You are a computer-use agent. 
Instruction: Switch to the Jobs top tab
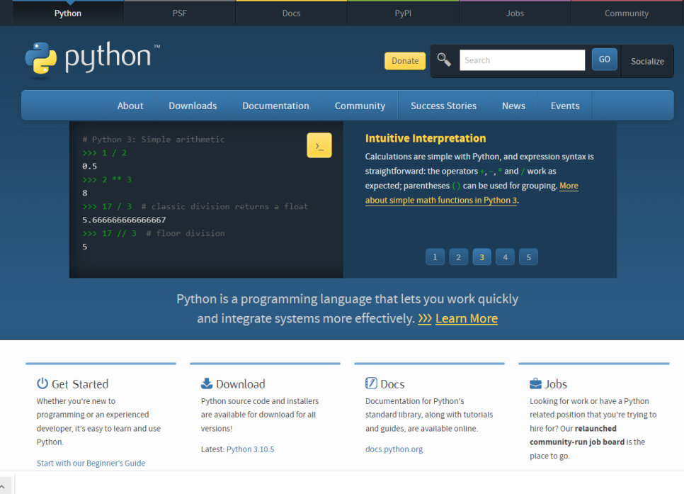click(x=515, y=13)
